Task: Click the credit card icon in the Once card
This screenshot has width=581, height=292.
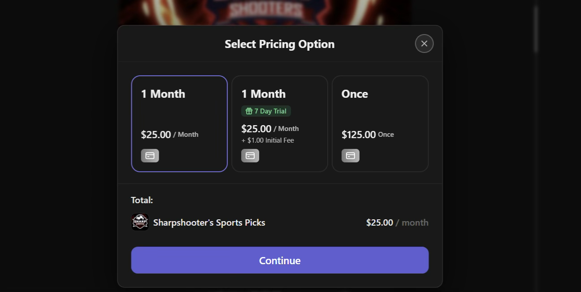Action: point(351,156)
